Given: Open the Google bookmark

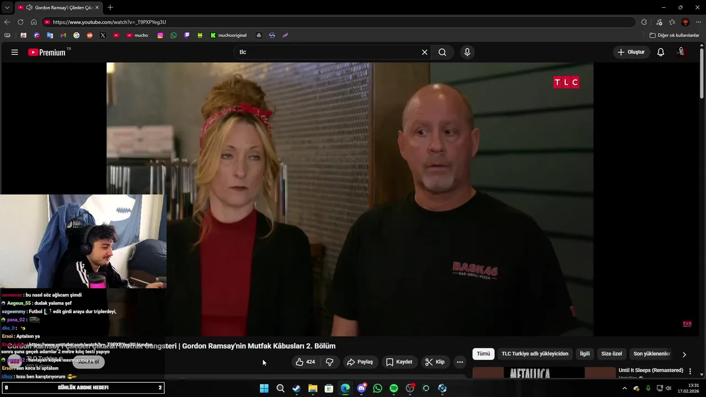Looking at the screenshot, I should click(x=76, y=35).
